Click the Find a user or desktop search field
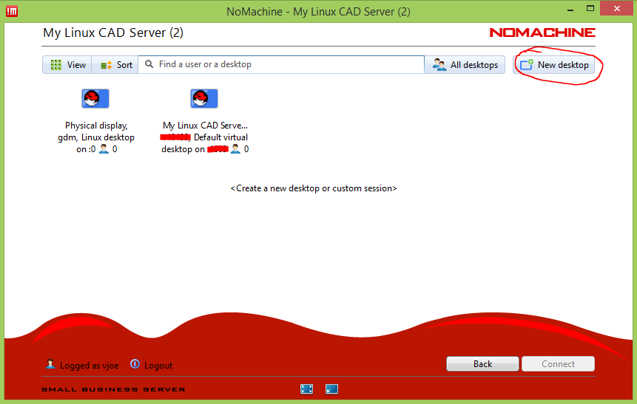The width and height of the screenshot is (637, 404). point(281,64)
